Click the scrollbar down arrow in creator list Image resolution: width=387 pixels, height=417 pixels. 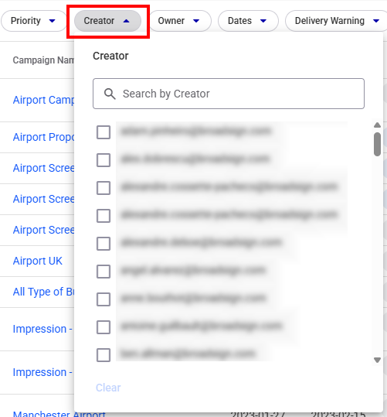point(377,360)
